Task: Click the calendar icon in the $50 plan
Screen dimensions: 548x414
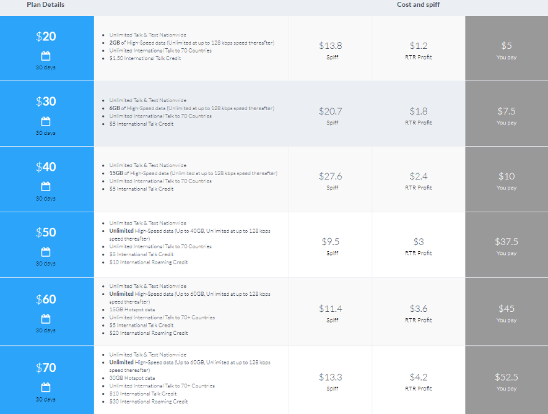Action: [46, 252]
